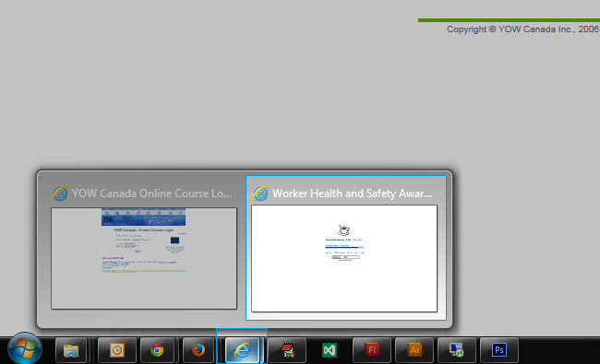This screenshot has height=364, width=600.
Task: Launch Adobe Flash from the taskbar
Action: tap(372, 350)
